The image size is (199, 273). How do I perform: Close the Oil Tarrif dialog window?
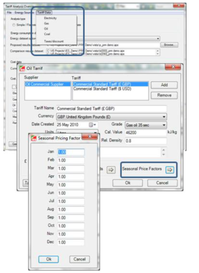[173, 67]
